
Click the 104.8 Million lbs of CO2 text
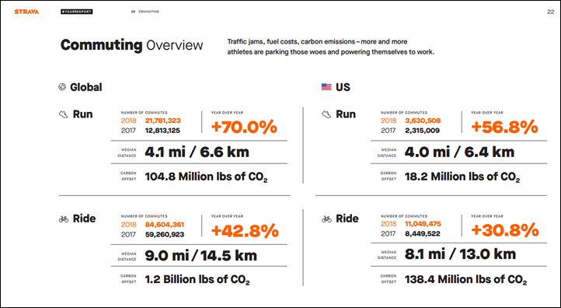(206, 177)
